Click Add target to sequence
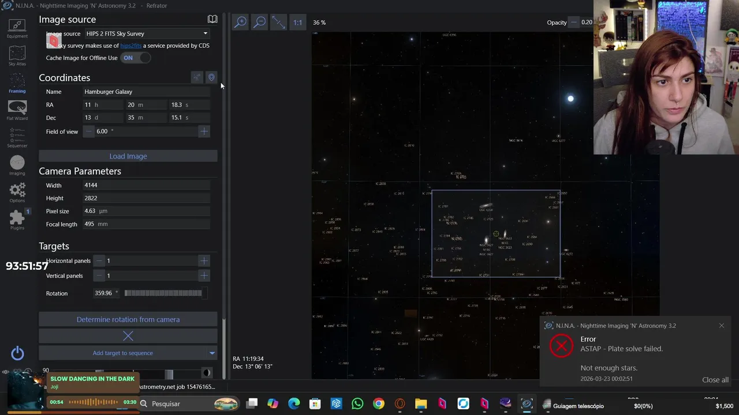Image resolution: width=739 pixels, height=415 pixels. pos(123,353)
